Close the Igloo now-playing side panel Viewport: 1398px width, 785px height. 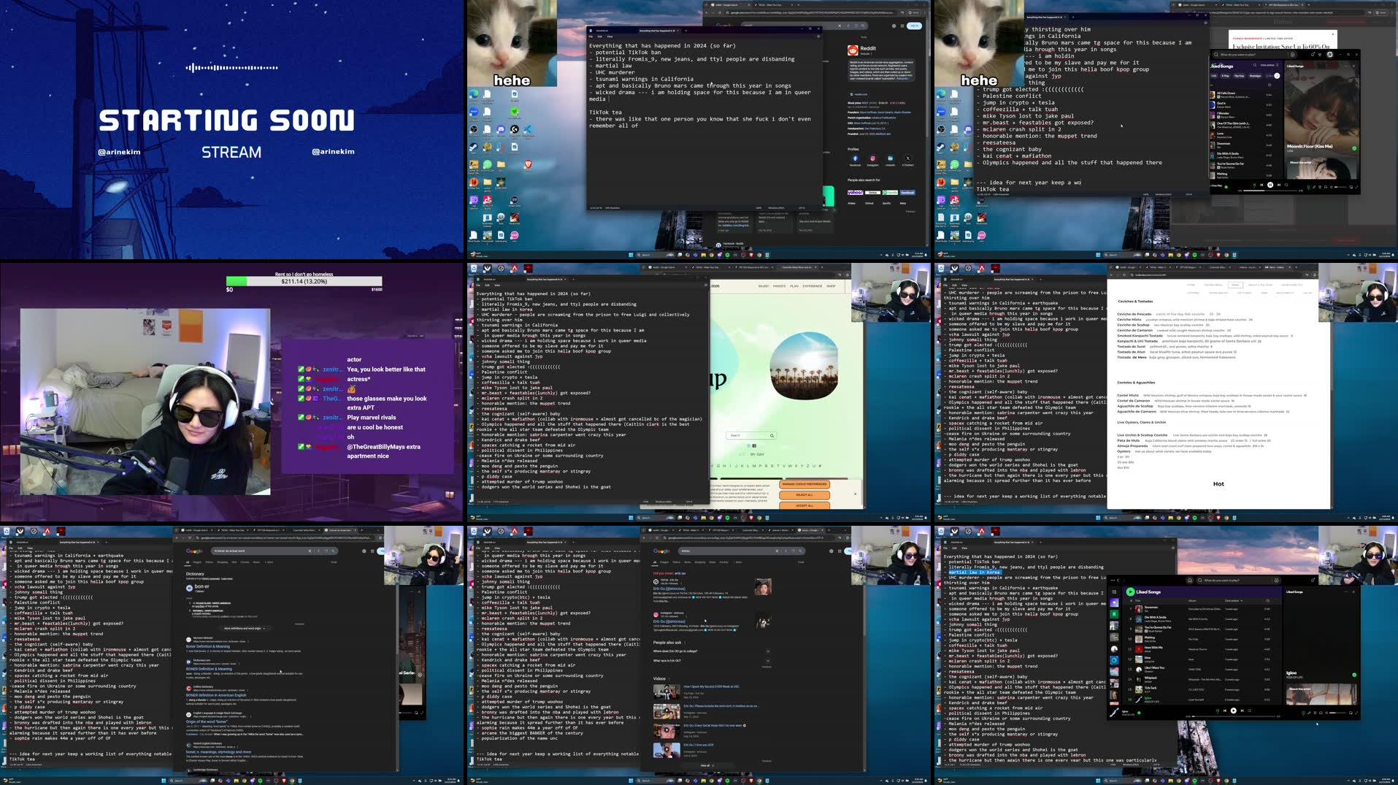click(x=1353, y=591)
